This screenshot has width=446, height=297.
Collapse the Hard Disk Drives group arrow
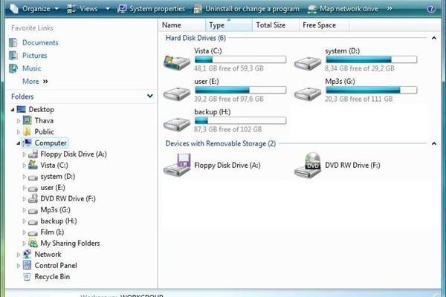(x=434, y=38)
